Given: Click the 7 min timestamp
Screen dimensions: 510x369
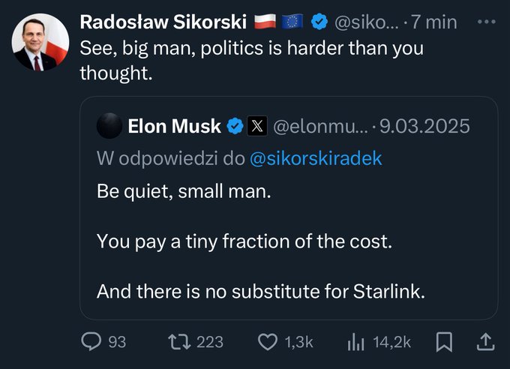Looking at the screenshot, I should 434,22.
